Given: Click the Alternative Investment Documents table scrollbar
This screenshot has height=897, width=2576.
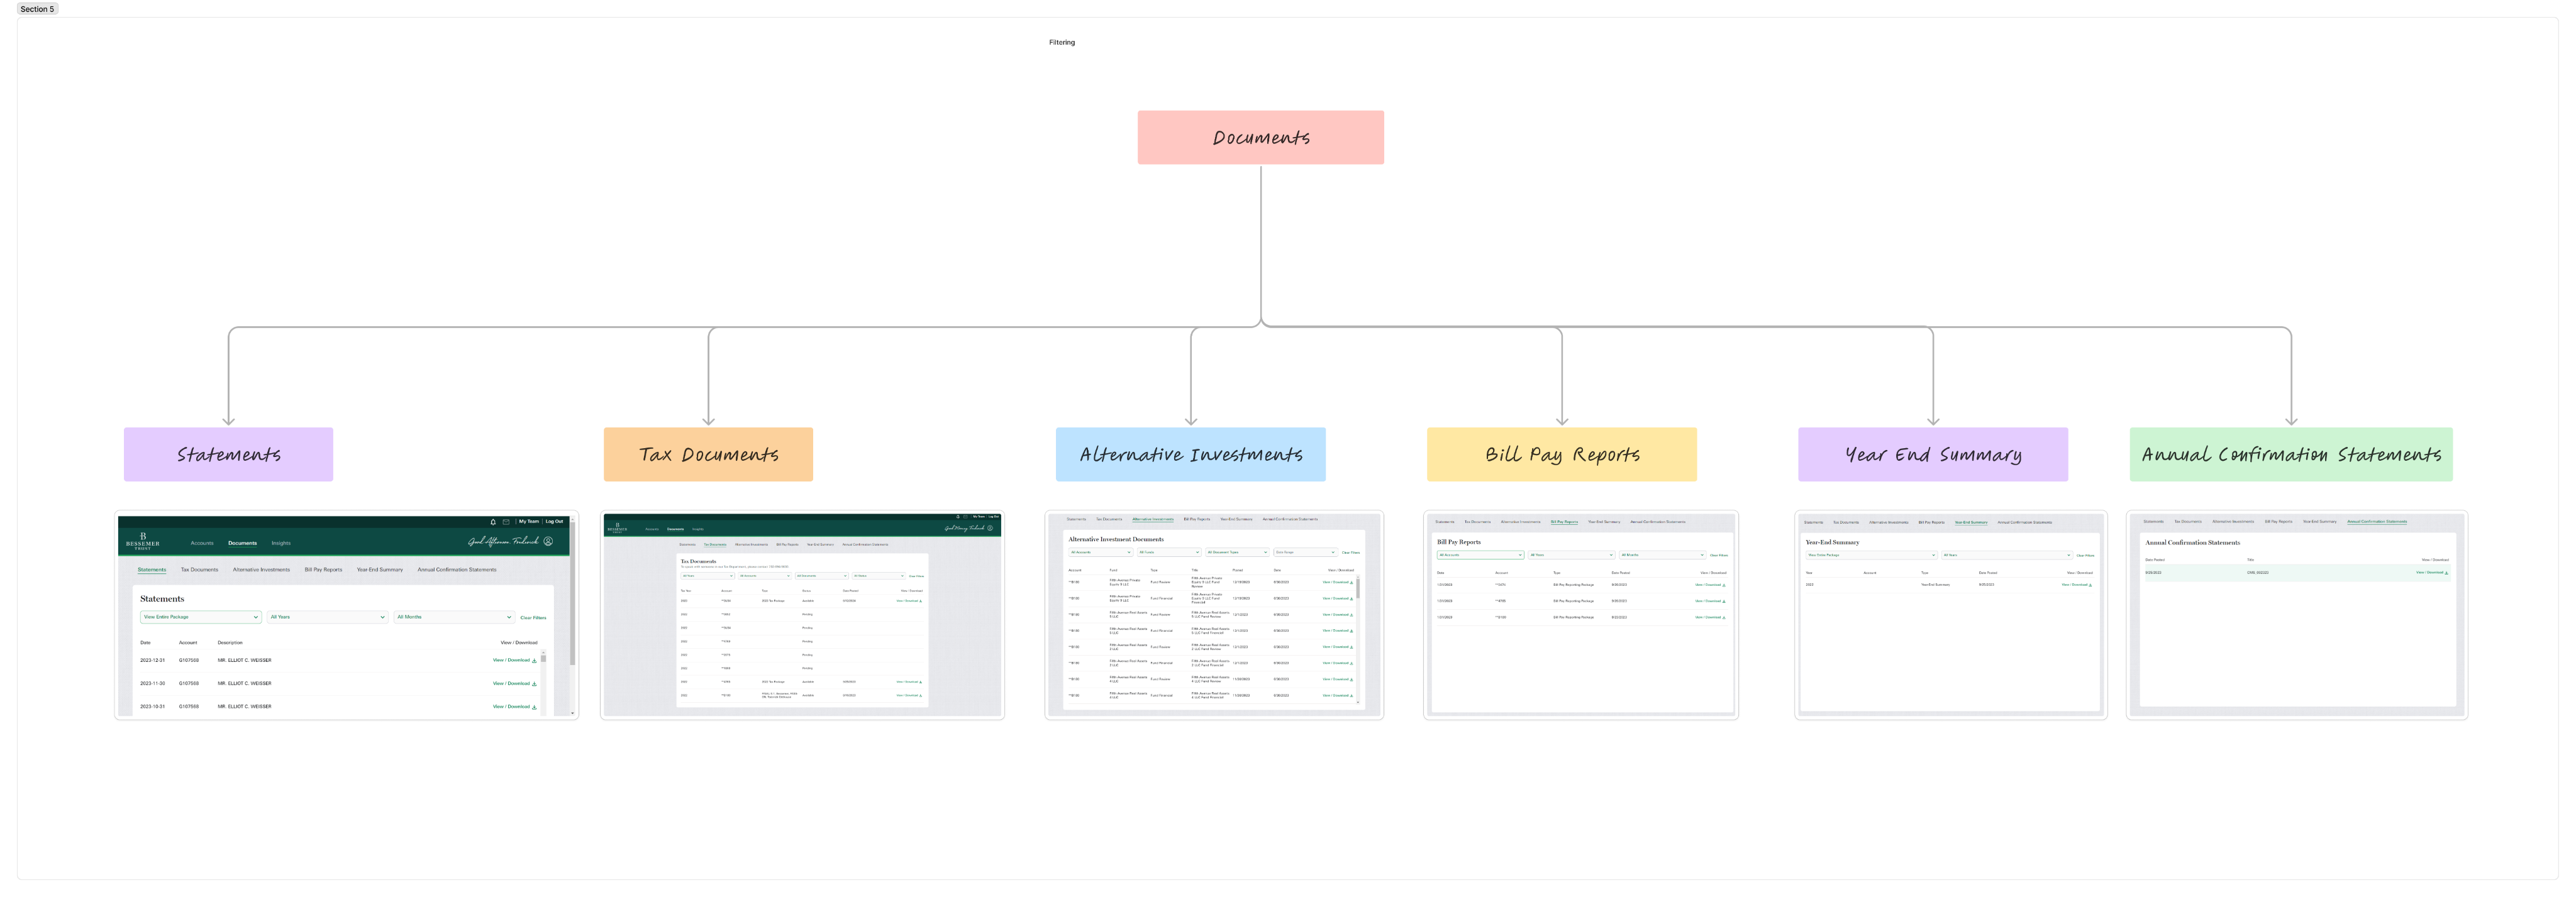Looking at the screenshot, I should click(x=1358, y=588).
